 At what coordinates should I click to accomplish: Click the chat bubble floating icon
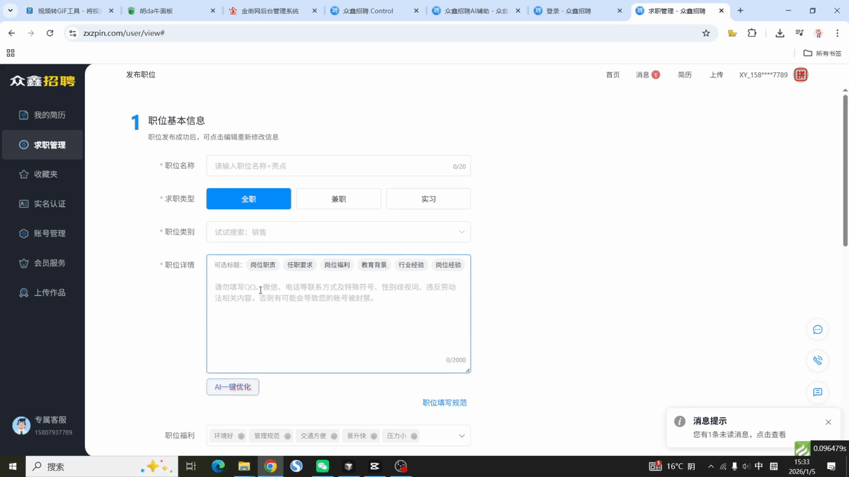818,329
